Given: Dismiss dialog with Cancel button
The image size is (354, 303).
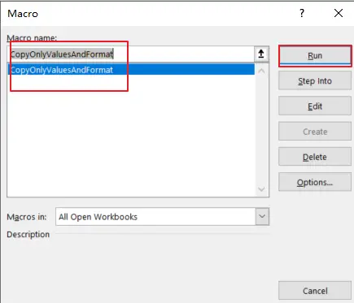Looking at the screenshot, I should tap(315, 291).
